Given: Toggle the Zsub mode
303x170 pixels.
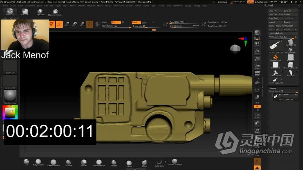Looking at the screenshot, I should tap(144, 22).
